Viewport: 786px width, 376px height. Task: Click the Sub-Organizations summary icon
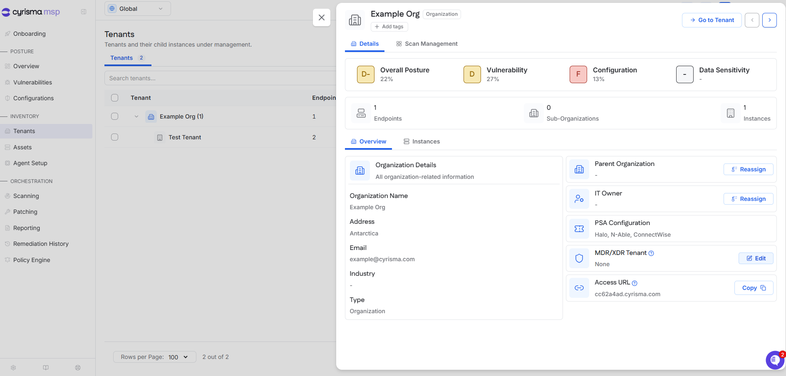(534, 113)
